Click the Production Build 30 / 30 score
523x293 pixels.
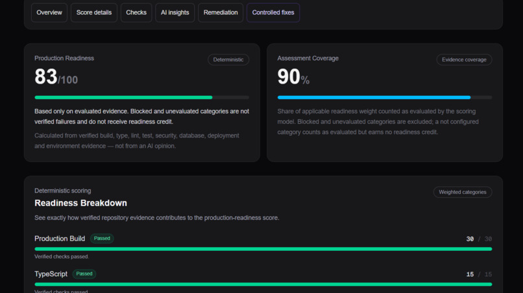(479, 239)
